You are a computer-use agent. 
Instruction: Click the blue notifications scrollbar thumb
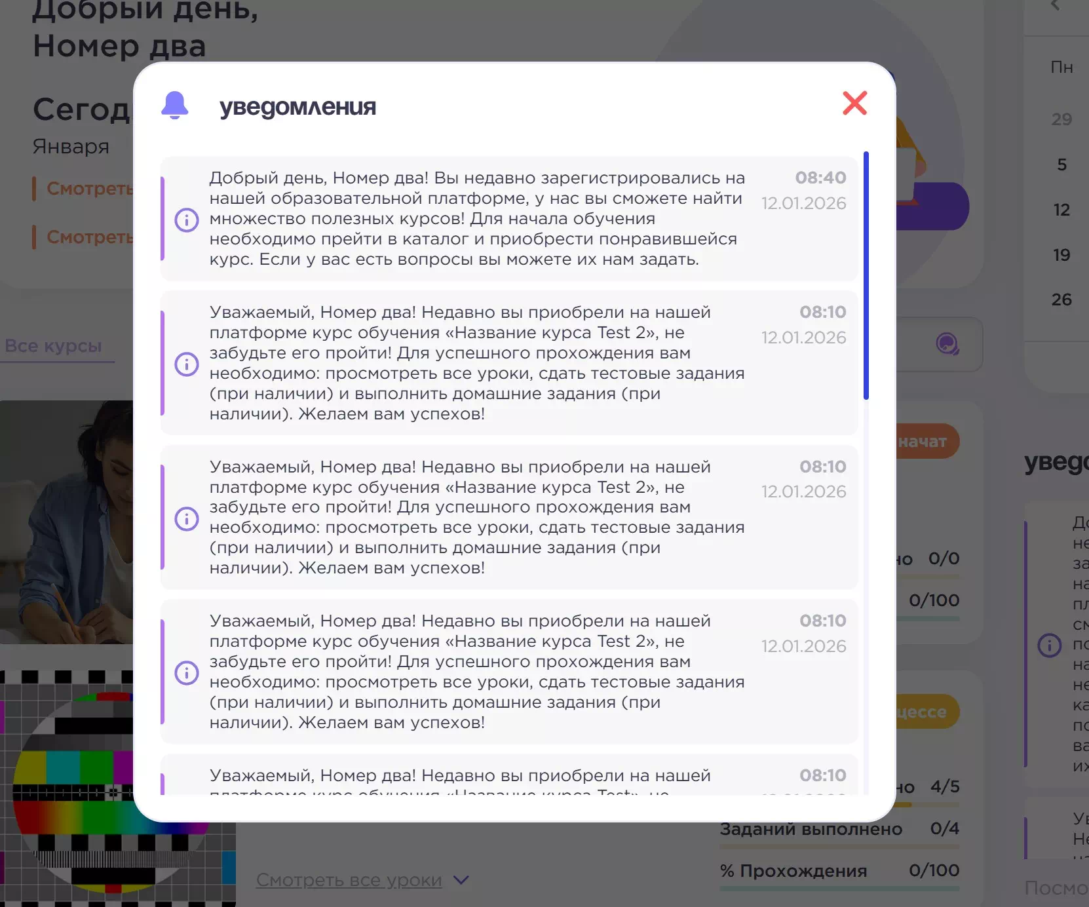coord(866,275)
